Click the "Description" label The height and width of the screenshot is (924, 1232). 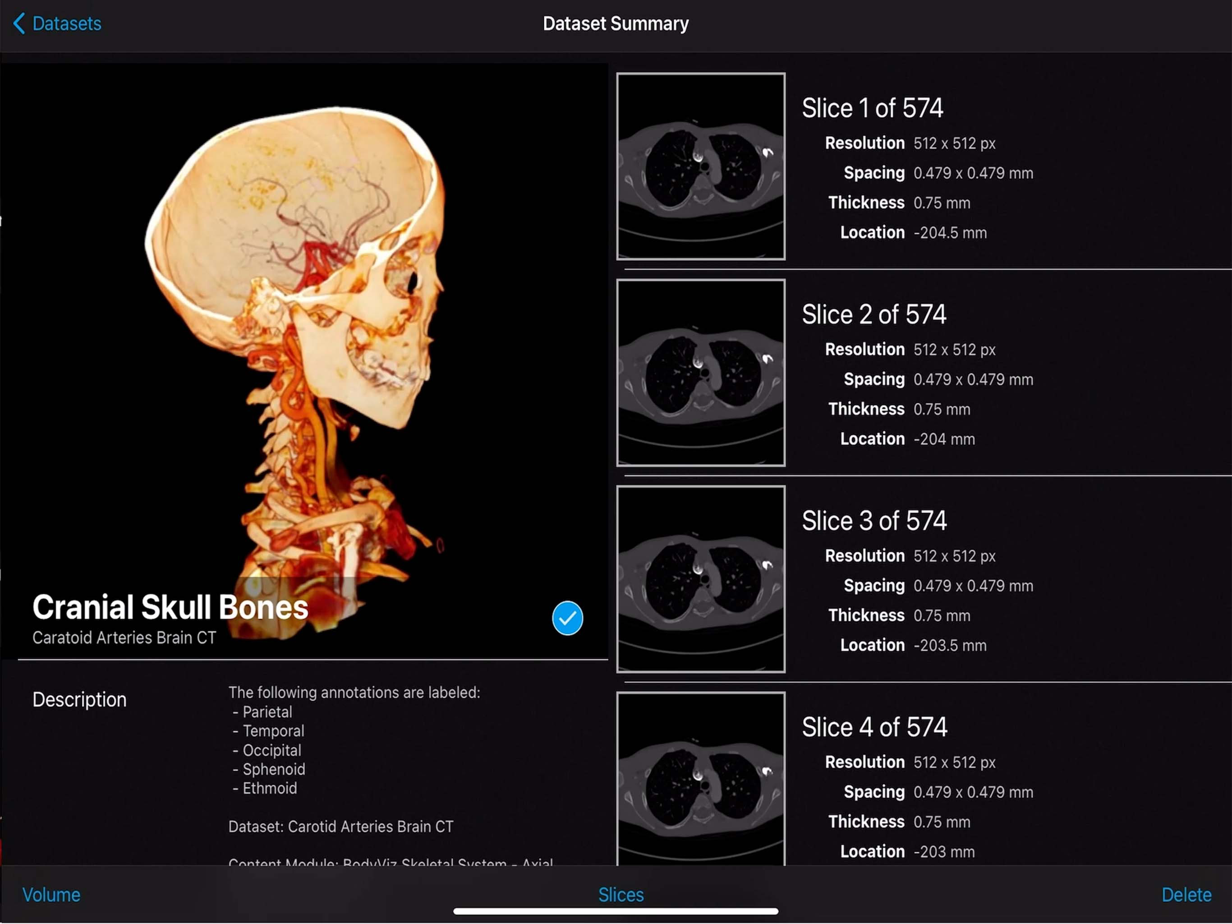tap(79, 699)
